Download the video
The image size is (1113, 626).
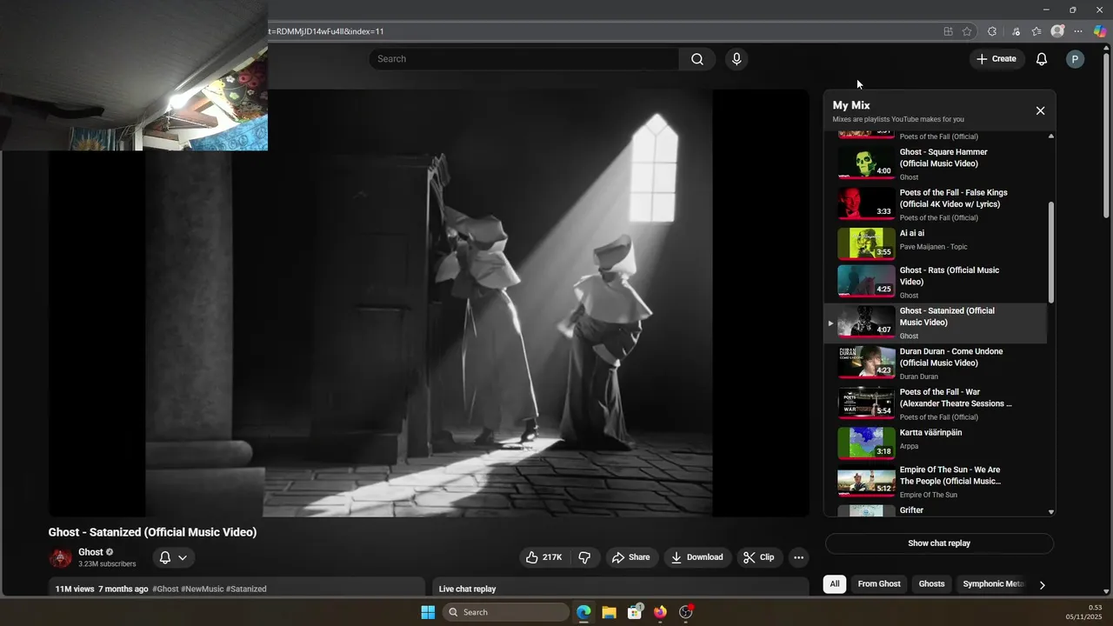697,557
